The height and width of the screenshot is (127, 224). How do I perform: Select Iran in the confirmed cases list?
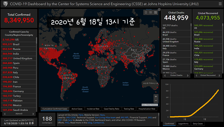point(18,82)
